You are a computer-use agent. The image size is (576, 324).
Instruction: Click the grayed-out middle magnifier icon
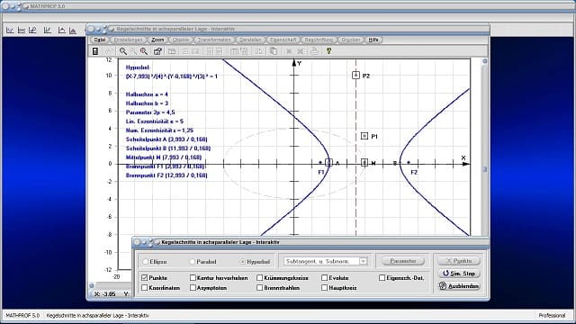133,51
